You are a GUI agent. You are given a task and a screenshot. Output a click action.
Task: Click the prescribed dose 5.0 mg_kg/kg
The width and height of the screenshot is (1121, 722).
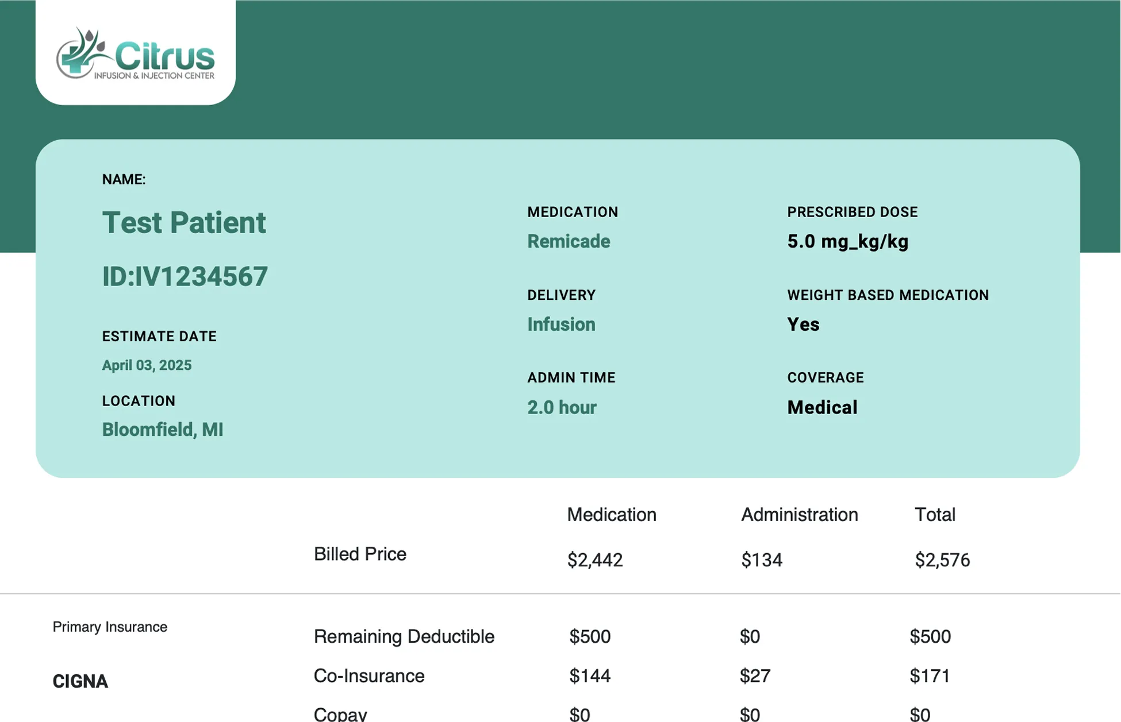(848, 242)
